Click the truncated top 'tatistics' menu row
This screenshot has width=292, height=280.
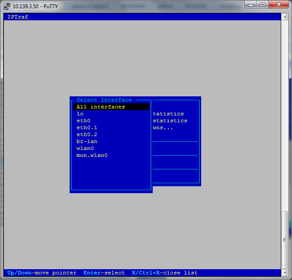(x=168, y=114)
